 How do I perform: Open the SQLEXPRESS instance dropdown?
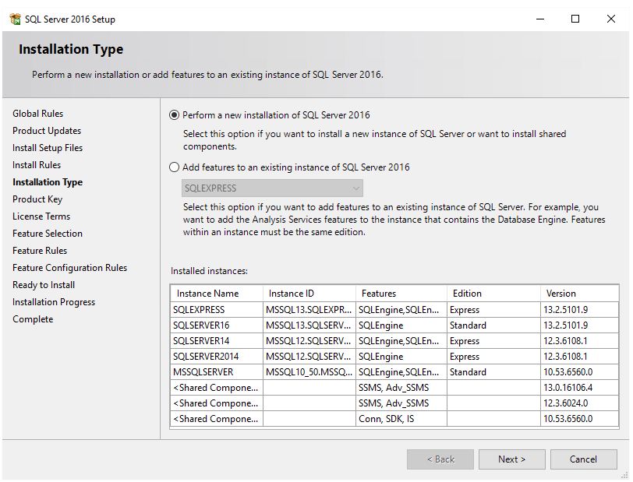pyautogui.click(x=272, y=188)
